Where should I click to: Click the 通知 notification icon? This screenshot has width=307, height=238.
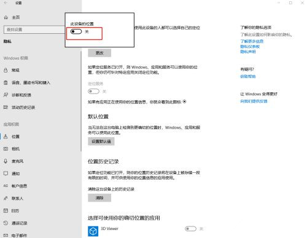click(x=6, y=173)
